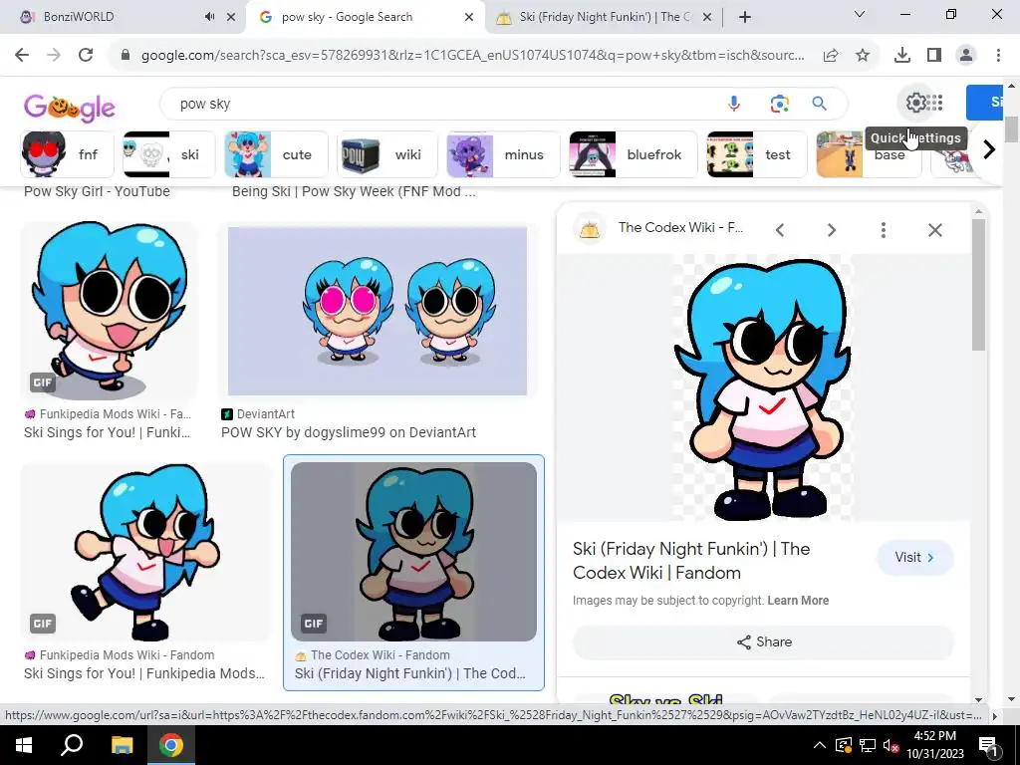Go back using the browser back arrow
Screen dimensions: 1020x765
point(22,56)
